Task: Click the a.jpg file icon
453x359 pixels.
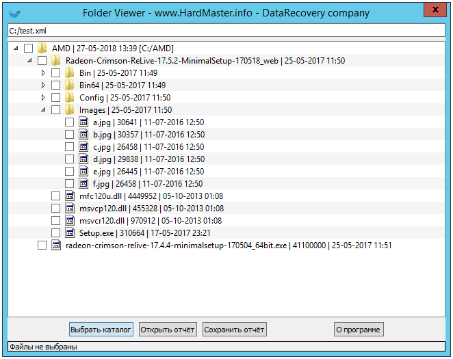Action: pos(83,122)
